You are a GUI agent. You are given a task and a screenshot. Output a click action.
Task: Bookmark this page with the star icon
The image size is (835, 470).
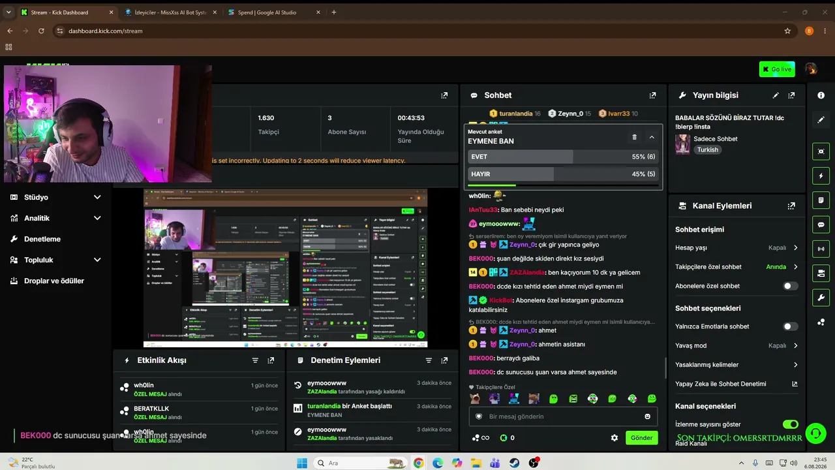pos(787,31)
